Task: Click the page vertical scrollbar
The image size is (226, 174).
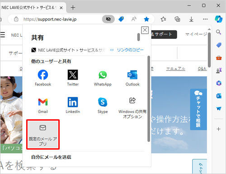Action: click(209, 50)
